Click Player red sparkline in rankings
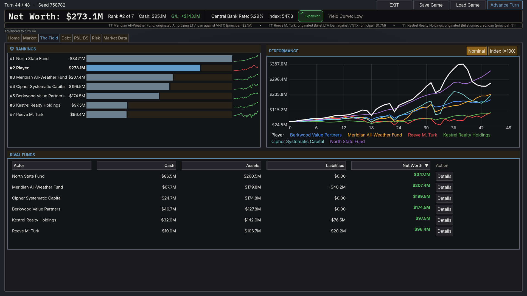527x296 pixels. pos(246,68)
